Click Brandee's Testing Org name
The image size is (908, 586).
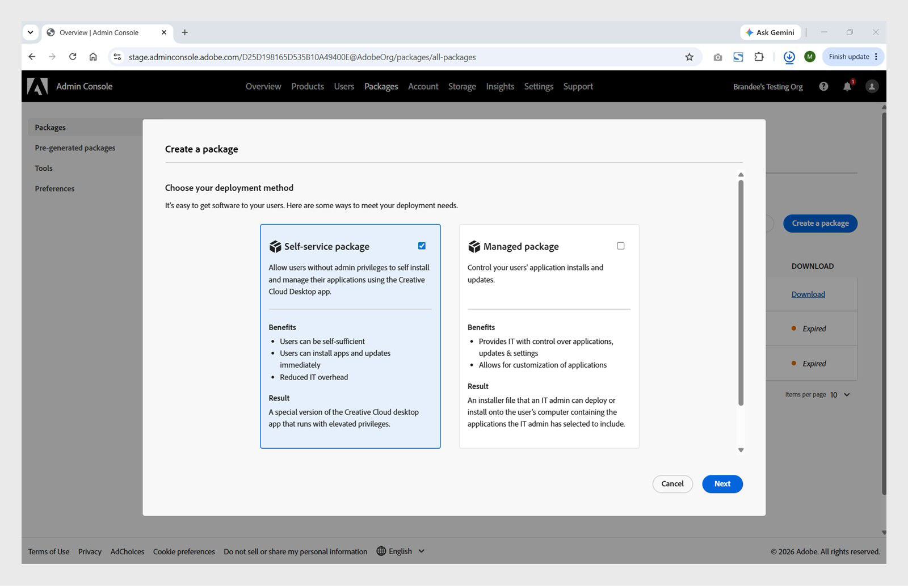768,87
